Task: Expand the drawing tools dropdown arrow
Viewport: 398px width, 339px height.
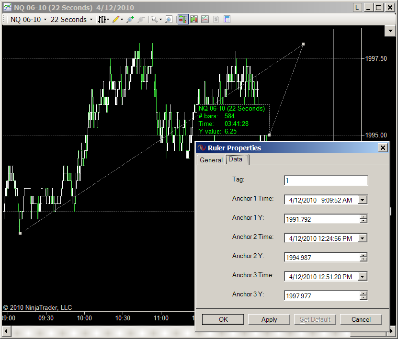Action: pos(122,20)
